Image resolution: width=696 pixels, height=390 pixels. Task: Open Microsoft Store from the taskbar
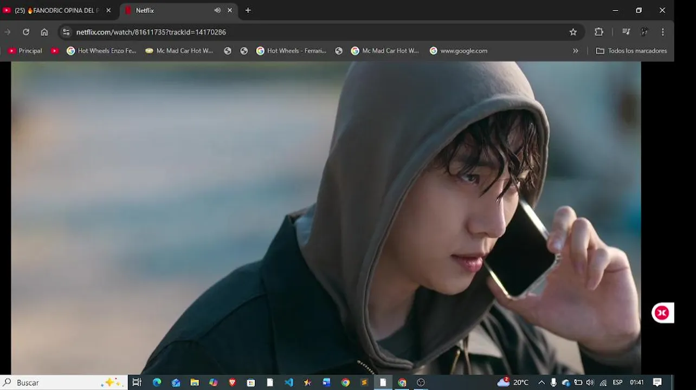pyautogui.click(x=251, y=382)
